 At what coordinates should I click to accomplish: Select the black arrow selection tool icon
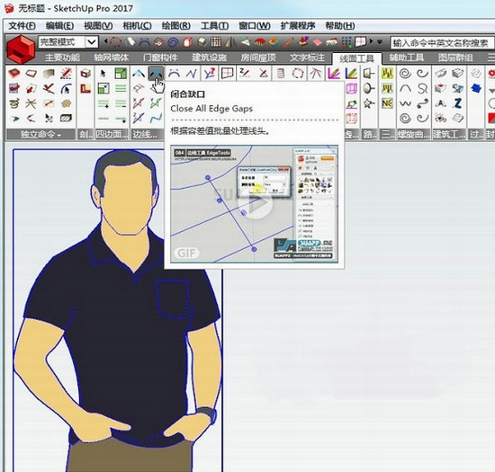[x=103, y=74]
